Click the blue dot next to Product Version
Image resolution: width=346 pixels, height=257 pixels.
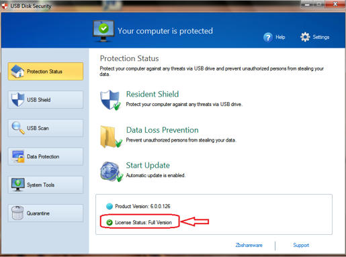110,206
